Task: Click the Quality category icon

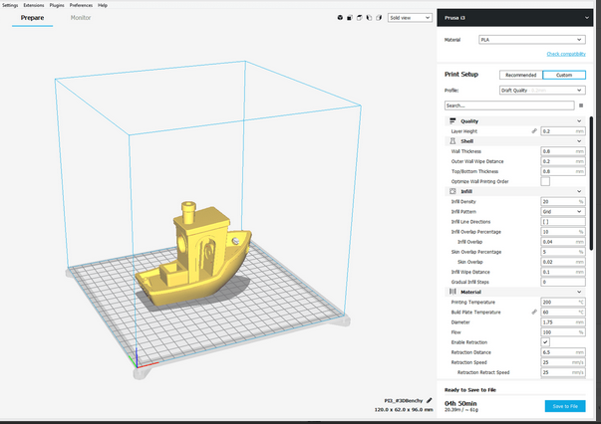Action: pos(452,120)
